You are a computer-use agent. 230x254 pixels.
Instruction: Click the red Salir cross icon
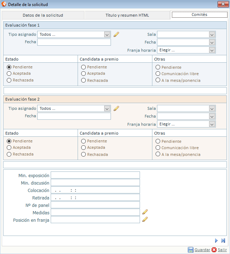[214, 250]
